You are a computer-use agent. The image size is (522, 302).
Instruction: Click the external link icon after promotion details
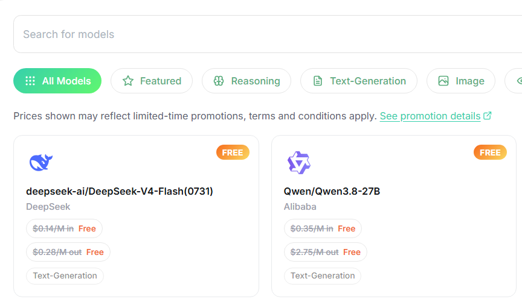tap(488, 116)
